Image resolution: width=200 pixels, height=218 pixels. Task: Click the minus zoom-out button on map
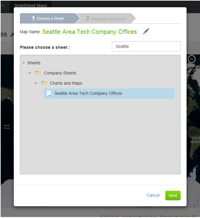coord(191,59)
